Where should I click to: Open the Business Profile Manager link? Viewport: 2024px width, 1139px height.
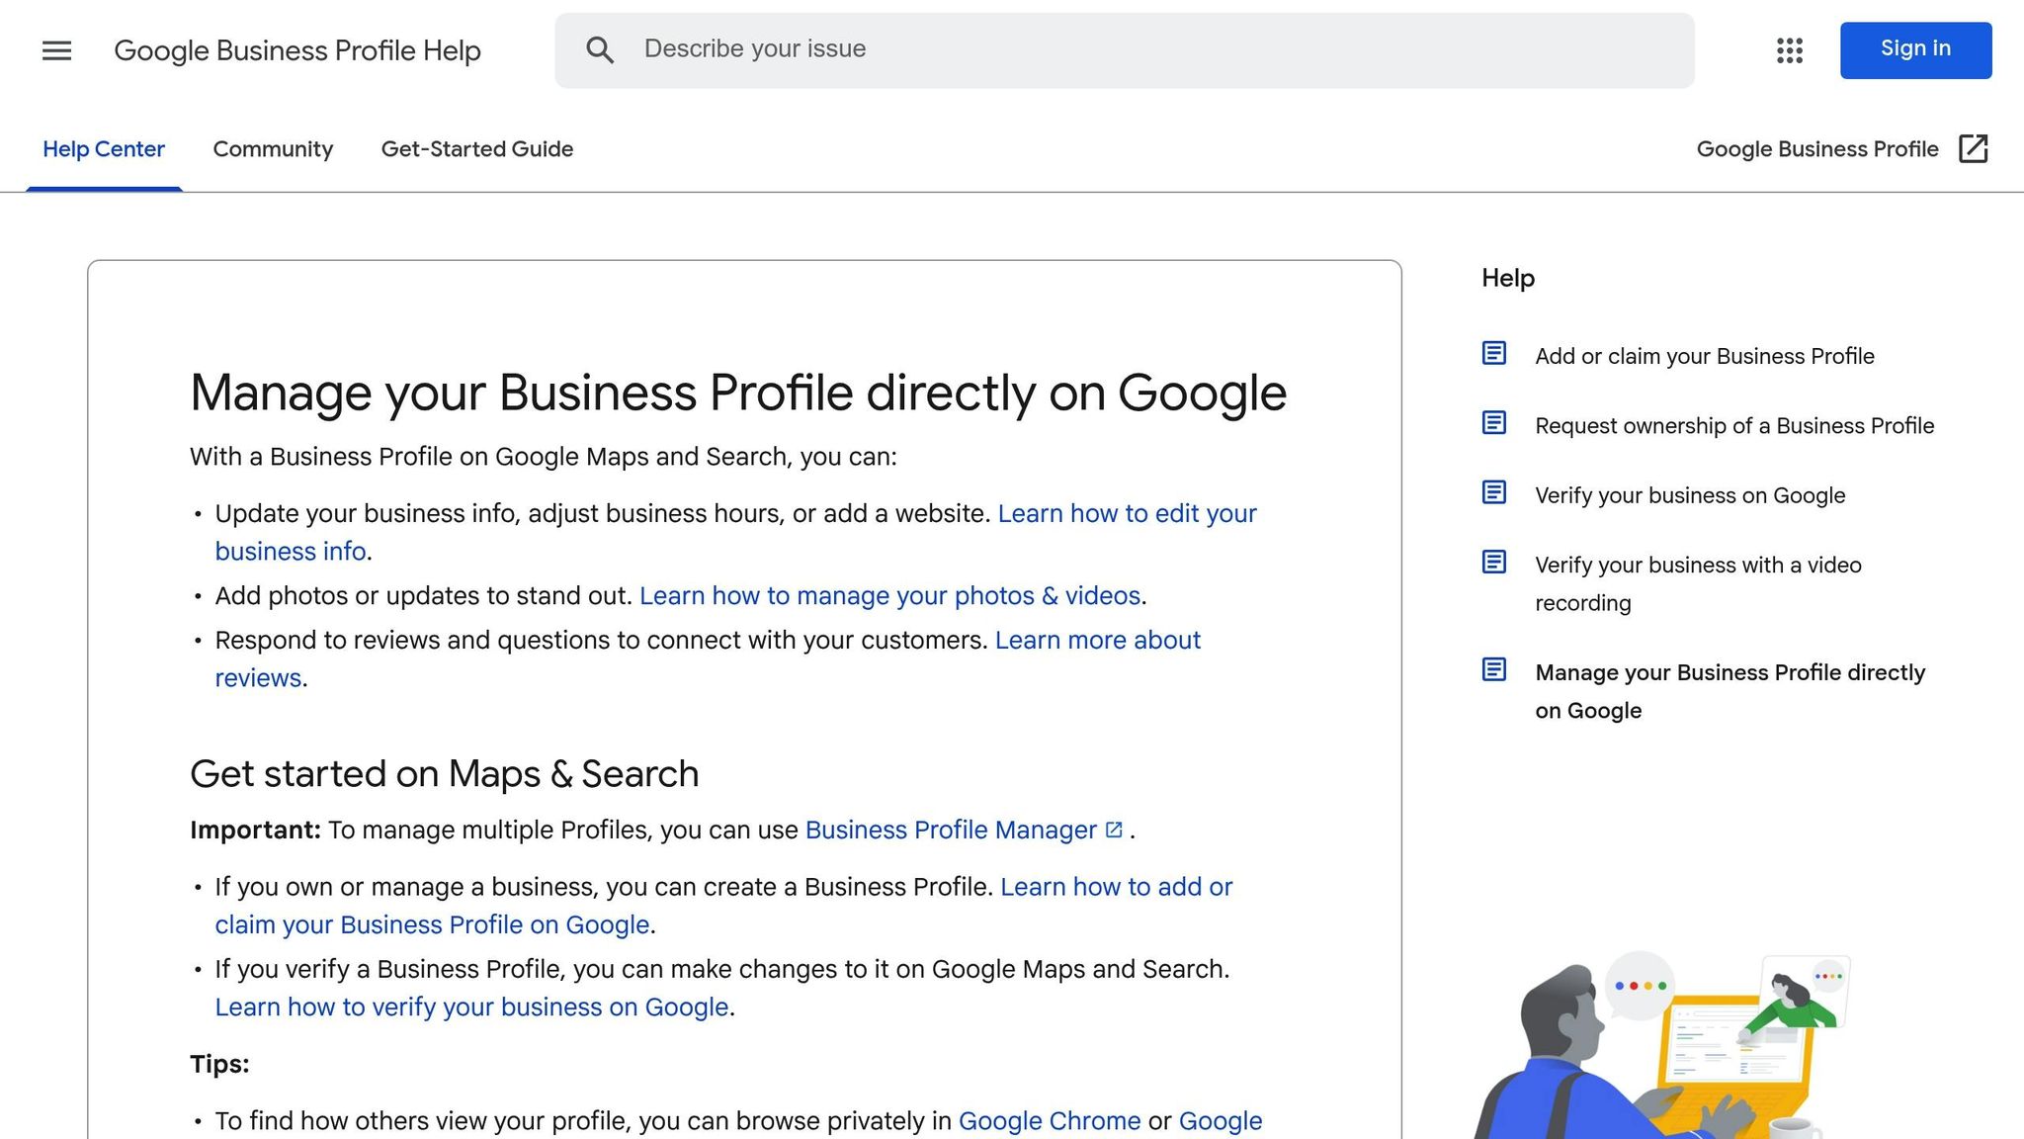[x=951, y=831]
